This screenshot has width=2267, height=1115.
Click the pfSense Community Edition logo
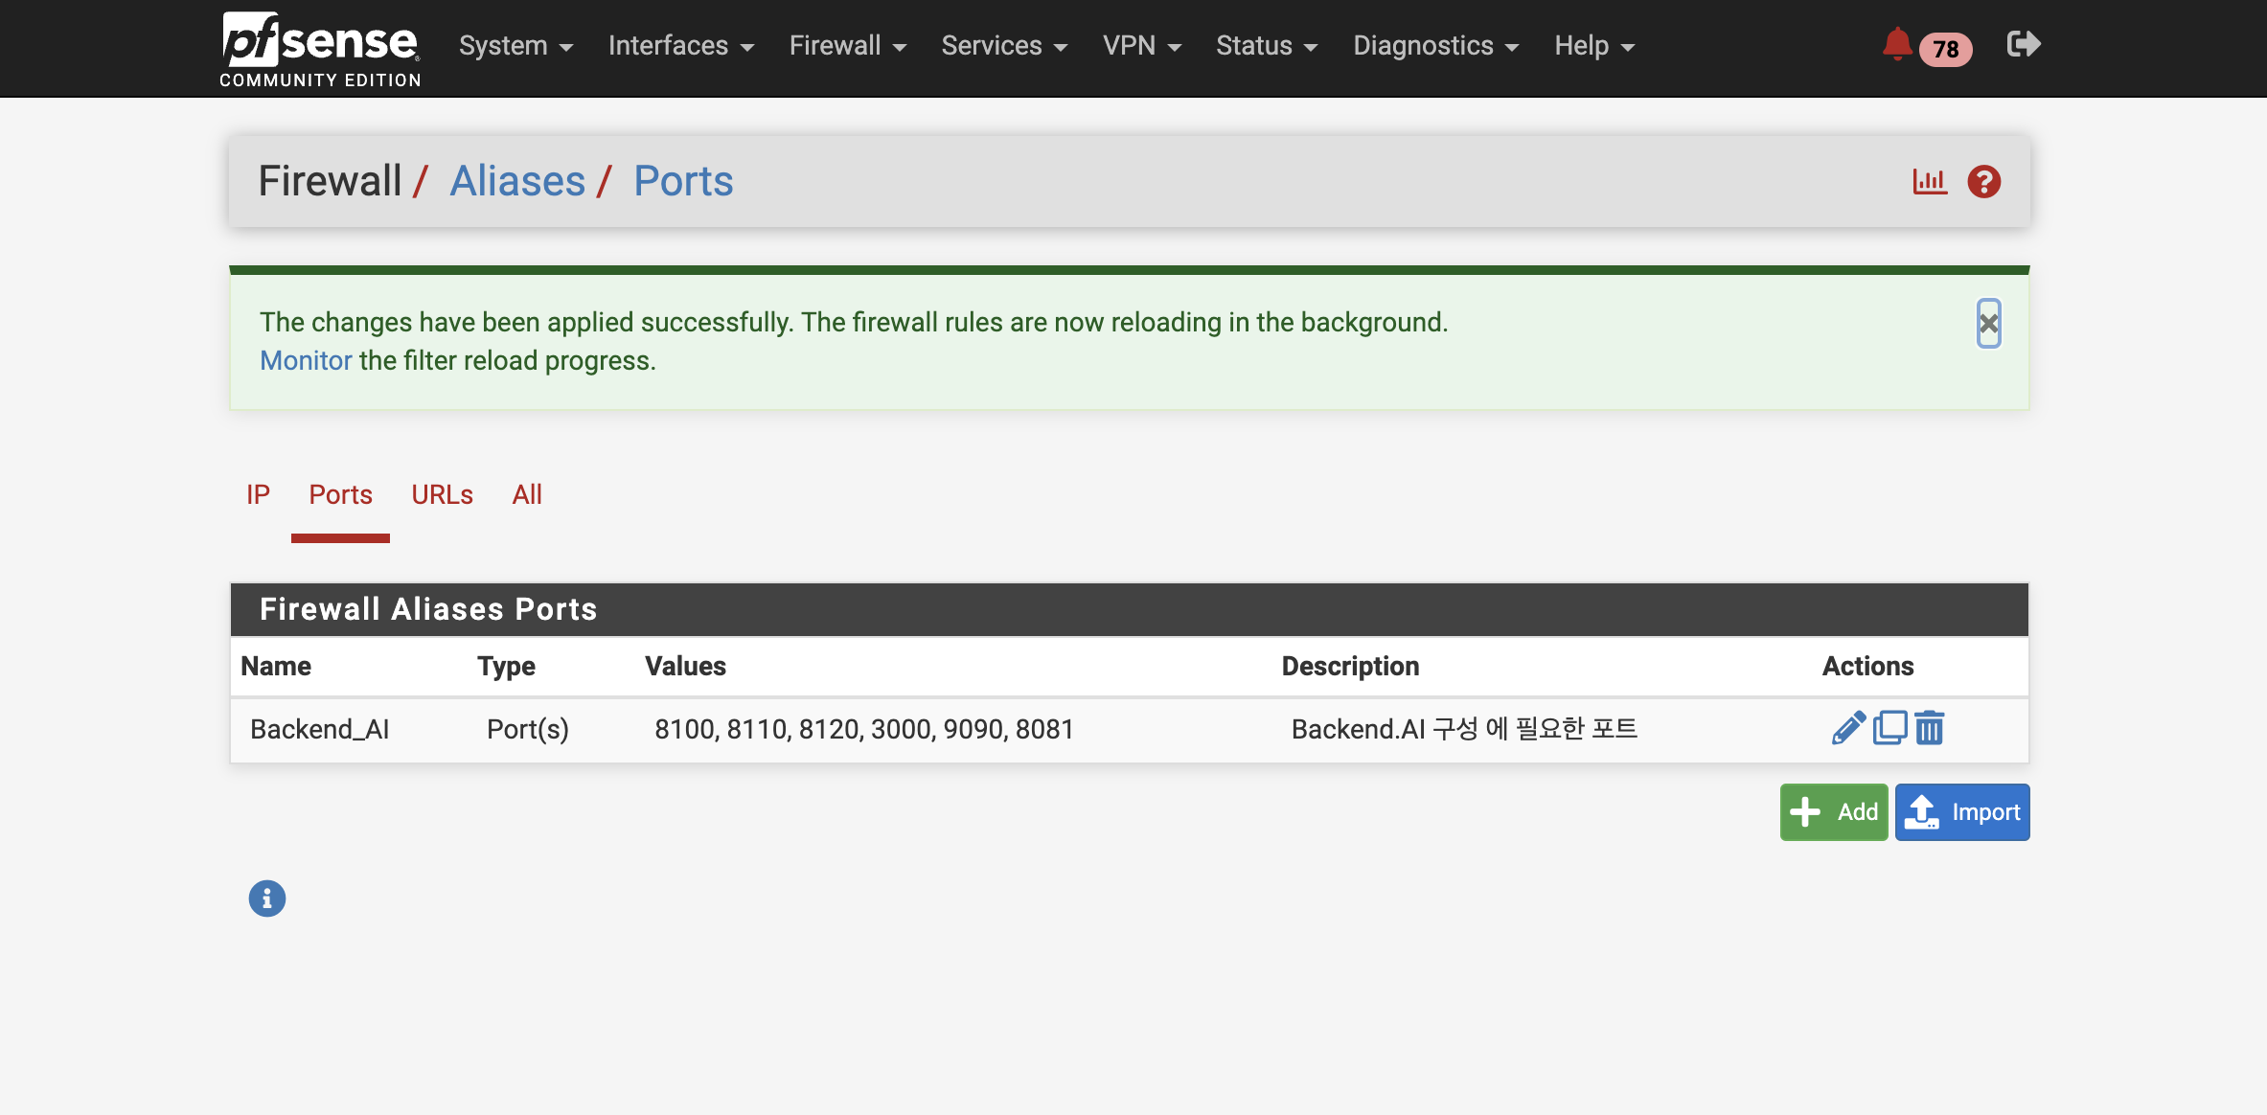tap(320, 50)
